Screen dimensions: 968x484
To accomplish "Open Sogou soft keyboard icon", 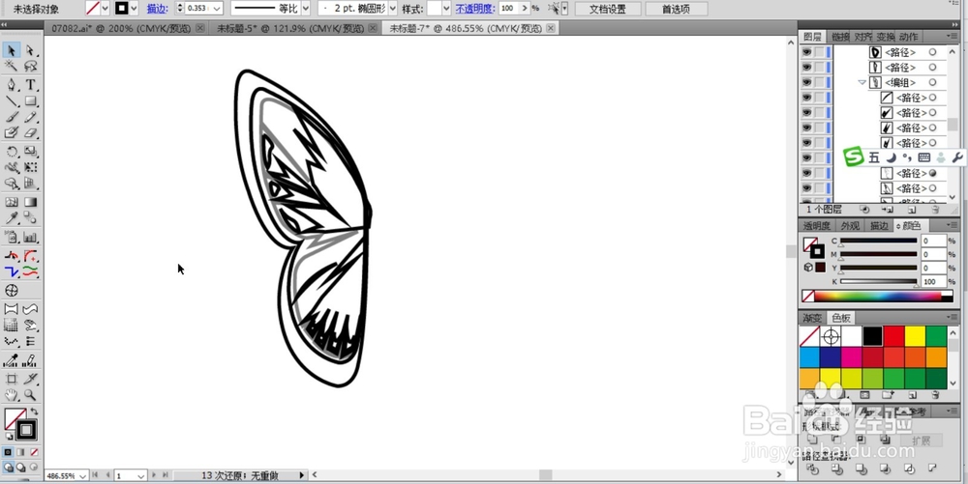I will coord(924,157).
